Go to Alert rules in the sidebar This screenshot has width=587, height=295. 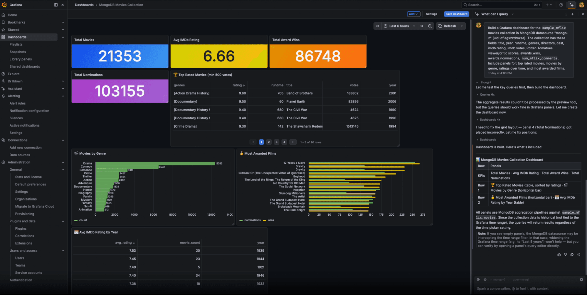[18, 103]
